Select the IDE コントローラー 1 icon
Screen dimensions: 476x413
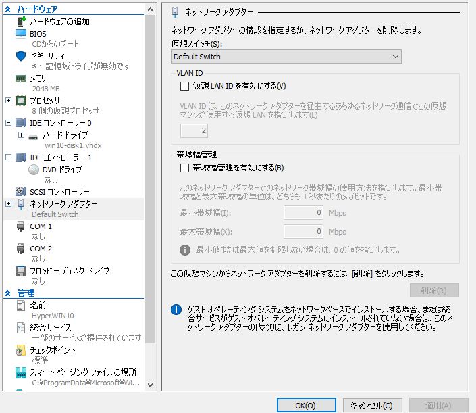21,157
